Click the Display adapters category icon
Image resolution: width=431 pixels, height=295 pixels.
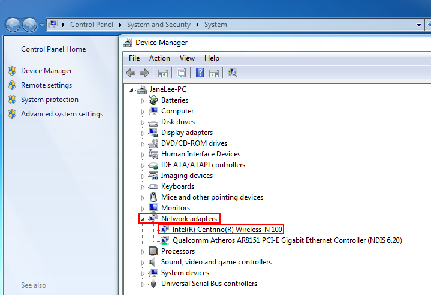pyautogui.click(x=153, y=133)
